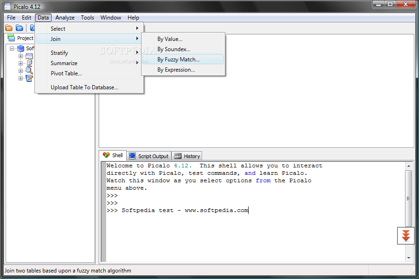419x279 pixels.
Task: Open the Select submenu arrow
Action: coord(137,28)
